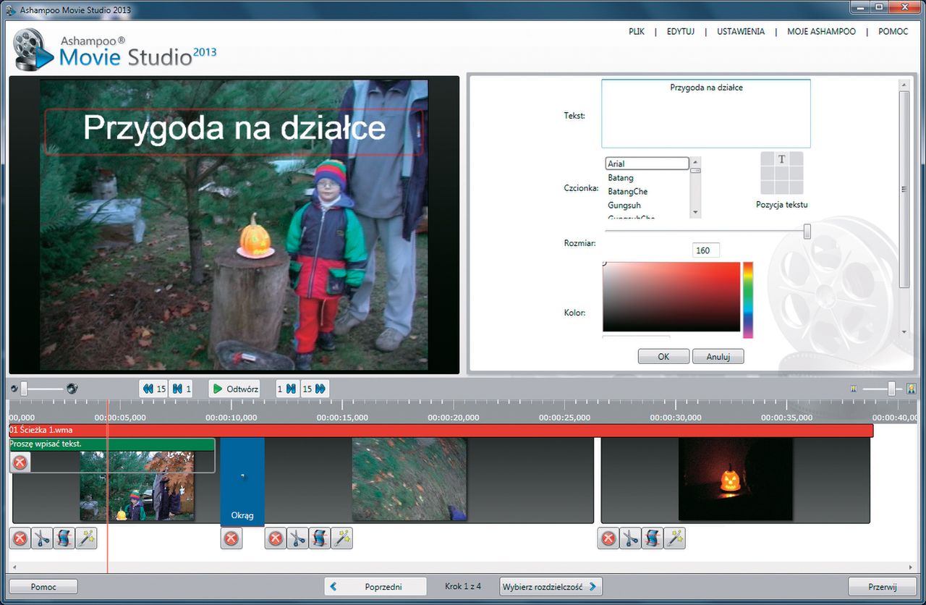This screenshot has height=605, width=926.
Task: Select bottom-center cell in Pozycja tekstu grid
Action: [781, 188]
